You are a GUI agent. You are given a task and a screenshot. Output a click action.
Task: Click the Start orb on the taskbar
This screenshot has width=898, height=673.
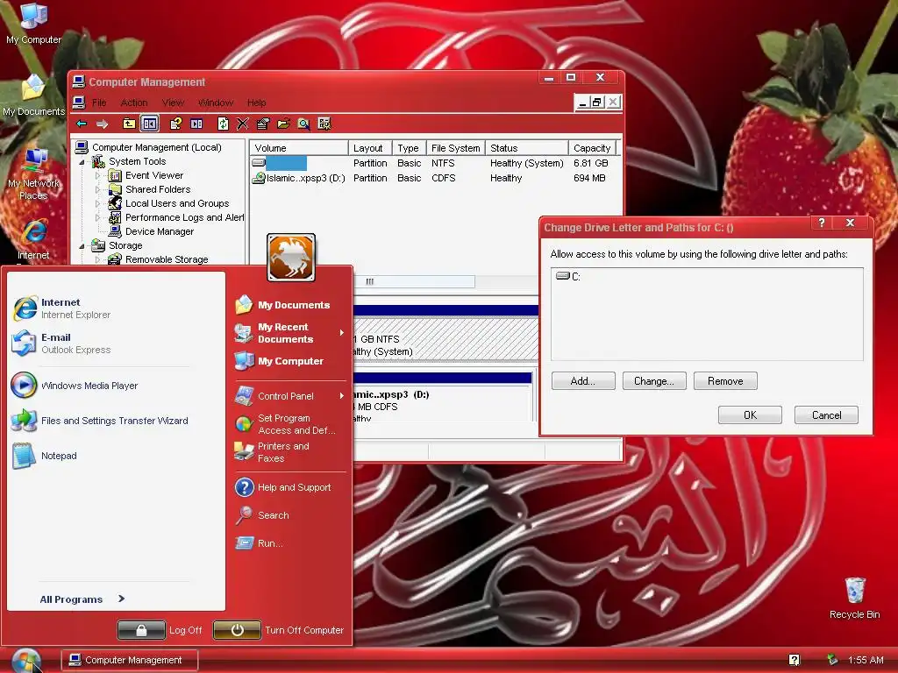[27, 660]
